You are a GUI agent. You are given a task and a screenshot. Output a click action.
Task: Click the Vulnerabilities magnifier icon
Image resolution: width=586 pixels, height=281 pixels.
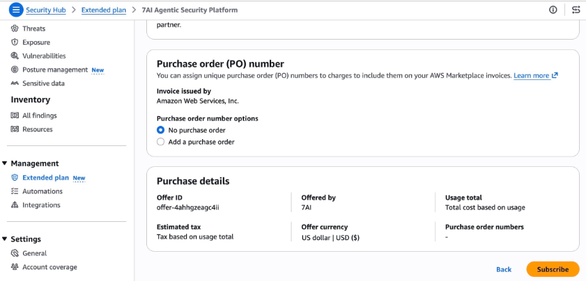pyautogui.click(x=15, y=56)
